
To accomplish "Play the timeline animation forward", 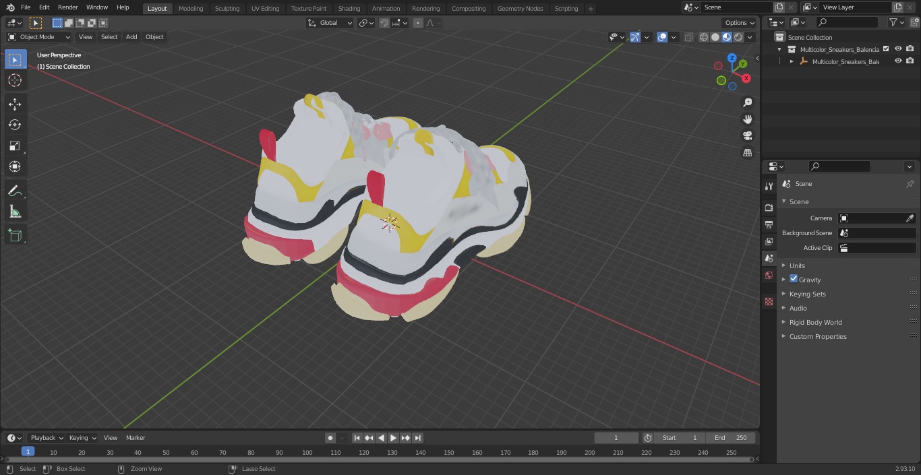I will coord(393,438).
